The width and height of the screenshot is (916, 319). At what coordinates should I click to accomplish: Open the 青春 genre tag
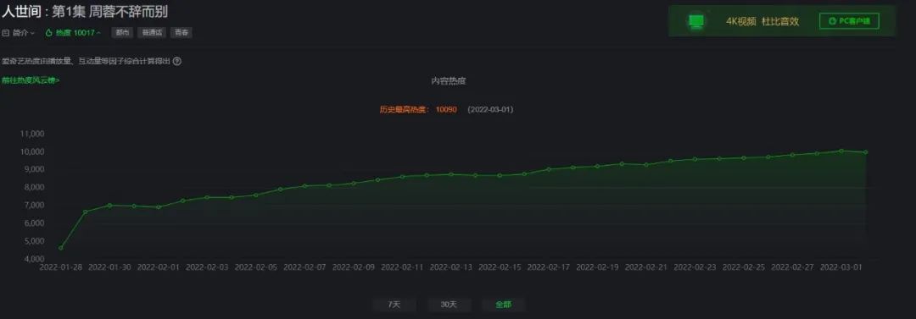[182, 33]
